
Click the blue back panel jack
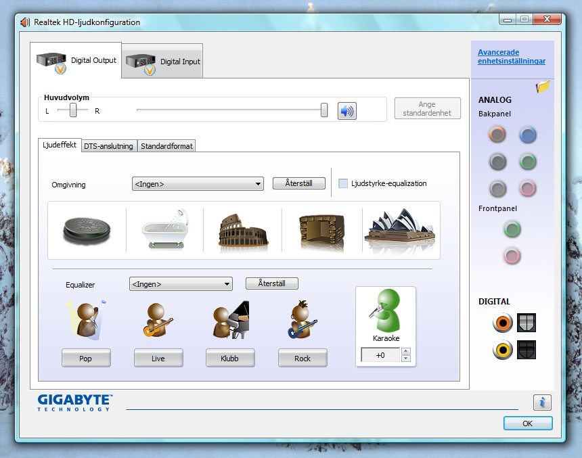527,135
